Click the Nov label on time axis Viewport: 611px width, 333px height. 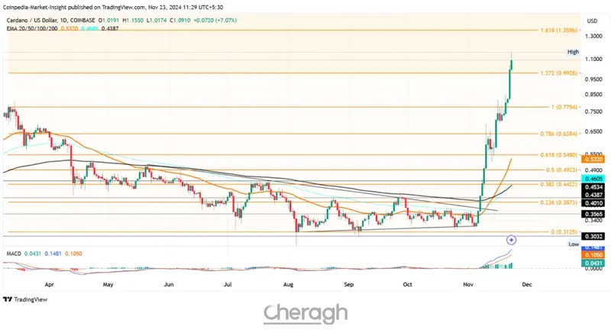(468, 283)
